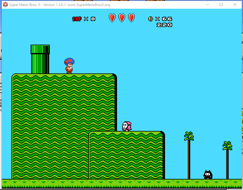Maximize the Super Mario Bros. X window

[x=221, y=5]
